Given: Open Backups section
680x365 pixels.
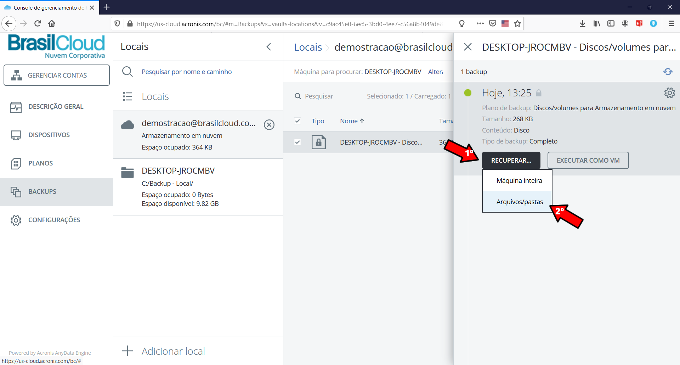Looking at the screenshot, I should tap(57, 192).
